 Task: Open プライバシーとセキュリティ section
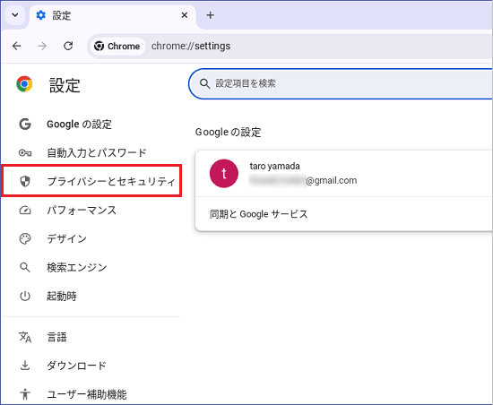click(x=91, y=181)
